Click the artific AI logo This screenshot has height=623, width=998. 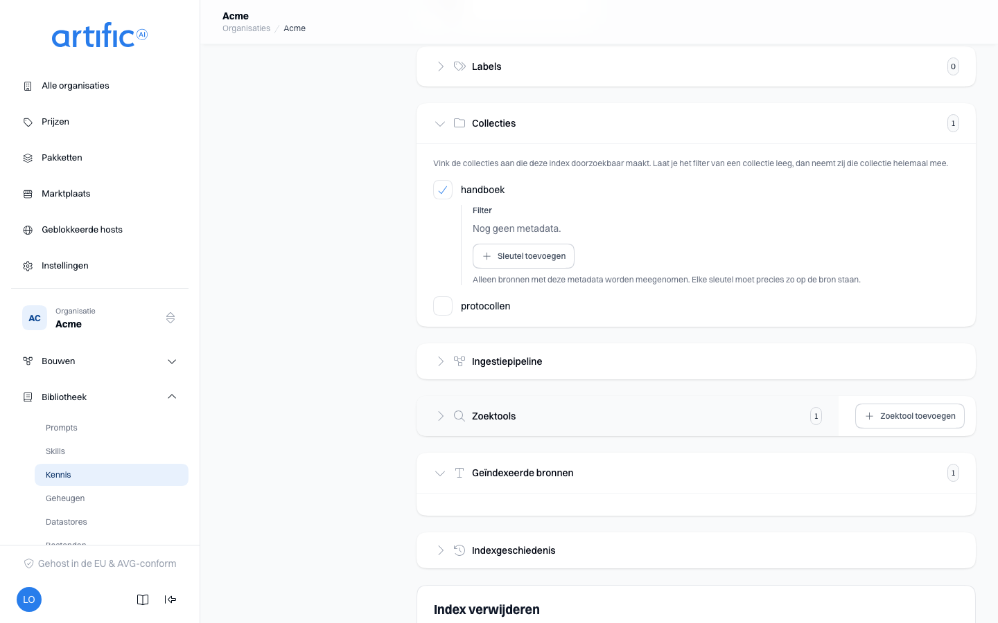click(100, 35)
